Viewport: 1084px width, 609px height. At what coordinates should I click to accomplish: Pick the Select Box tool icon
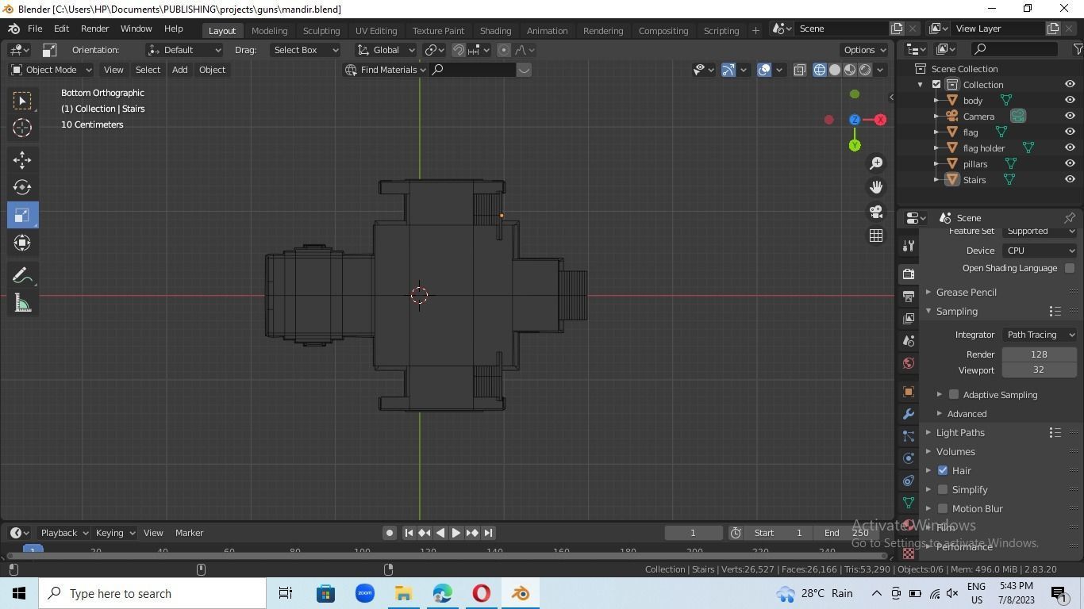pyautogui.click(x=22, y=100)
